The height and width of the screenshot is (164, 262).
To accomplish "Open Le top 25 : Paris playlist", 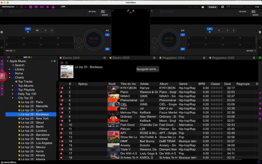I will coord(32,102).
